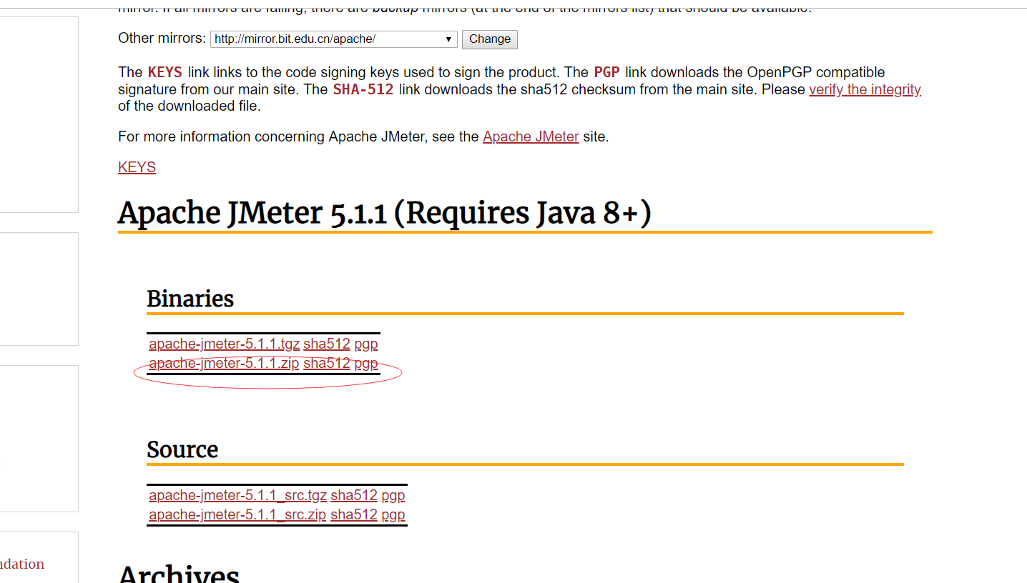1027x583 pixels.
Task: Click the Source section heading
Action: (x=182, y=449)
